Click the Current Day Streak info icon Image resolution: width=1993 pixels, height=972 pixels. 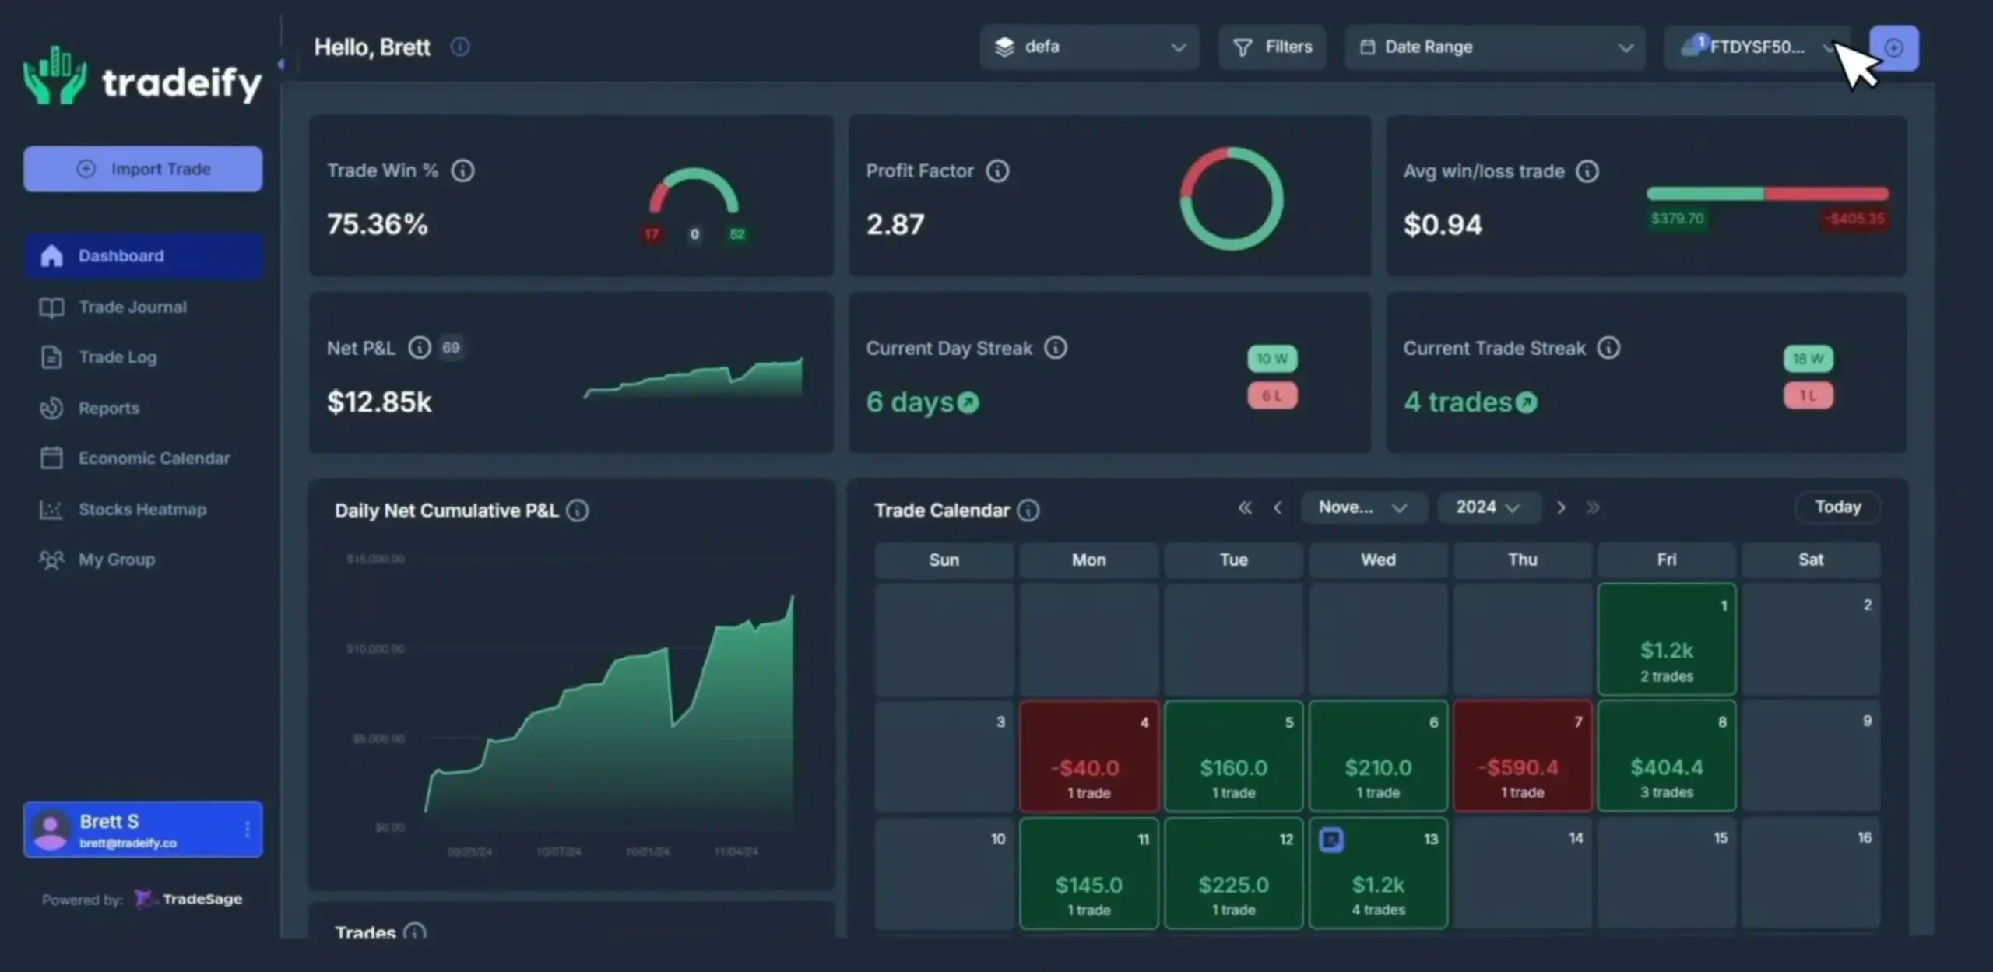(x=1055, y=348)
